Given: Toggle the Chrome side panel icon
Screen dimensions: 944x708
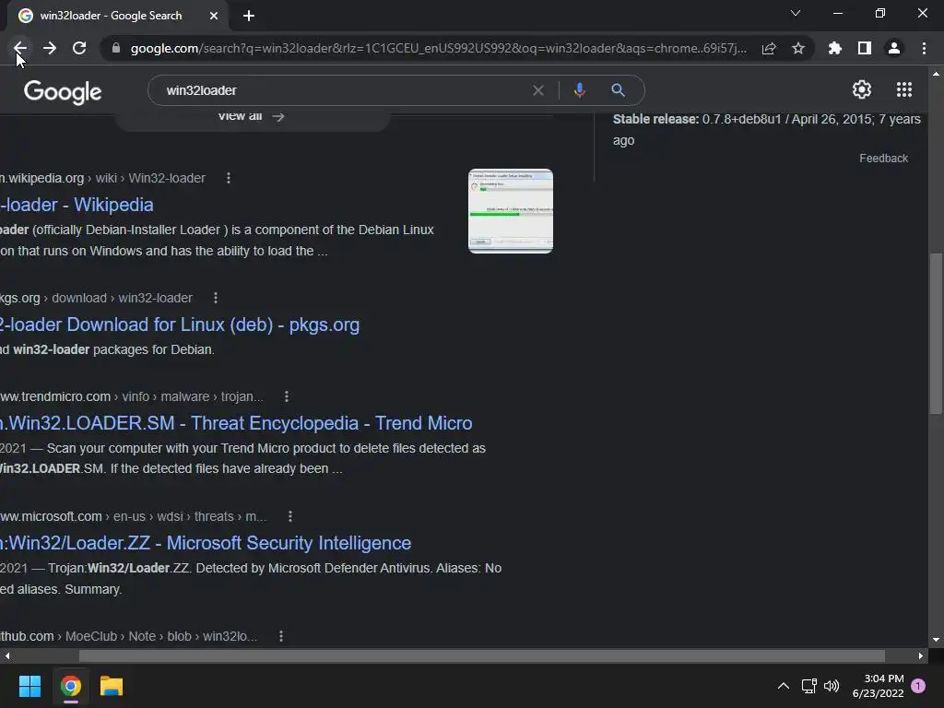Looking at the screenshot, I should click(865, 48).
